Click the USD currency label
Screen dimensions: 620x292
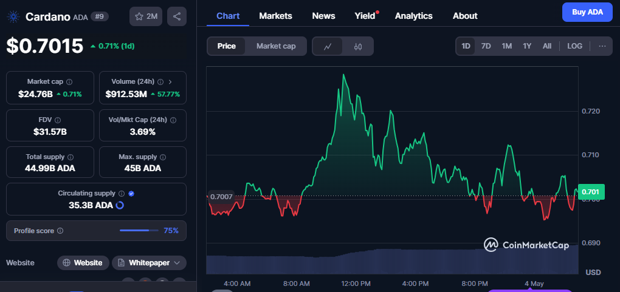(593, 272)
